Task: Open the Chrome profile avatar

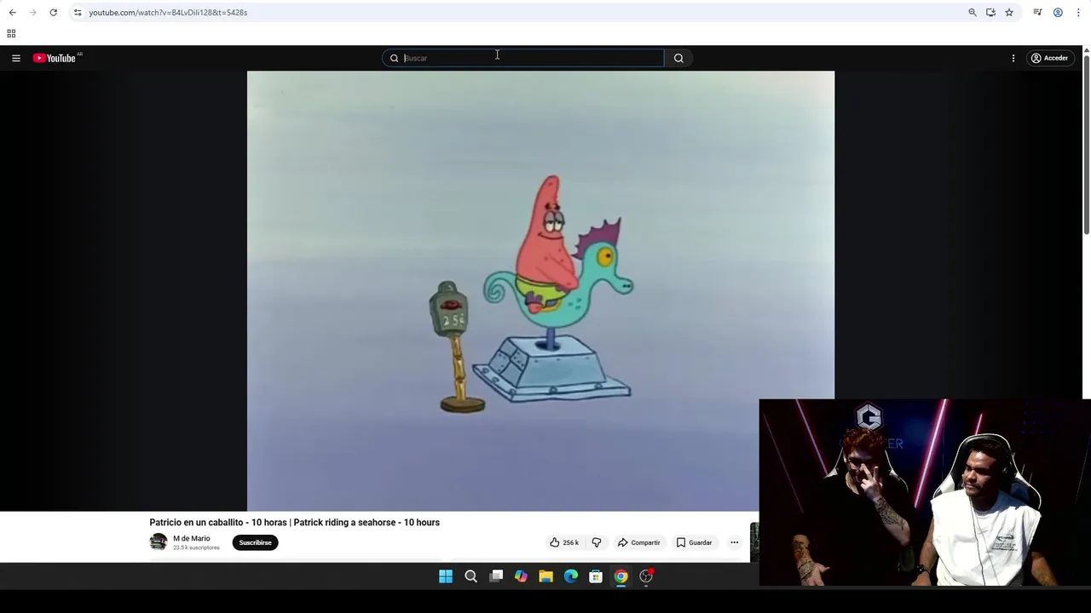Action: coord(1058,13)
